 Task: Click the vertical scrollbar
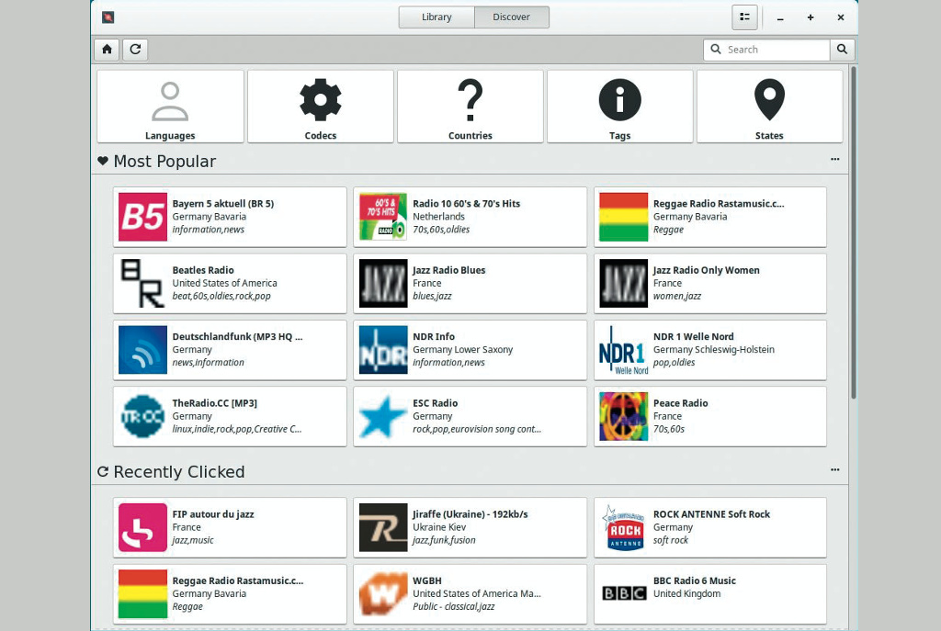[853, 232]
